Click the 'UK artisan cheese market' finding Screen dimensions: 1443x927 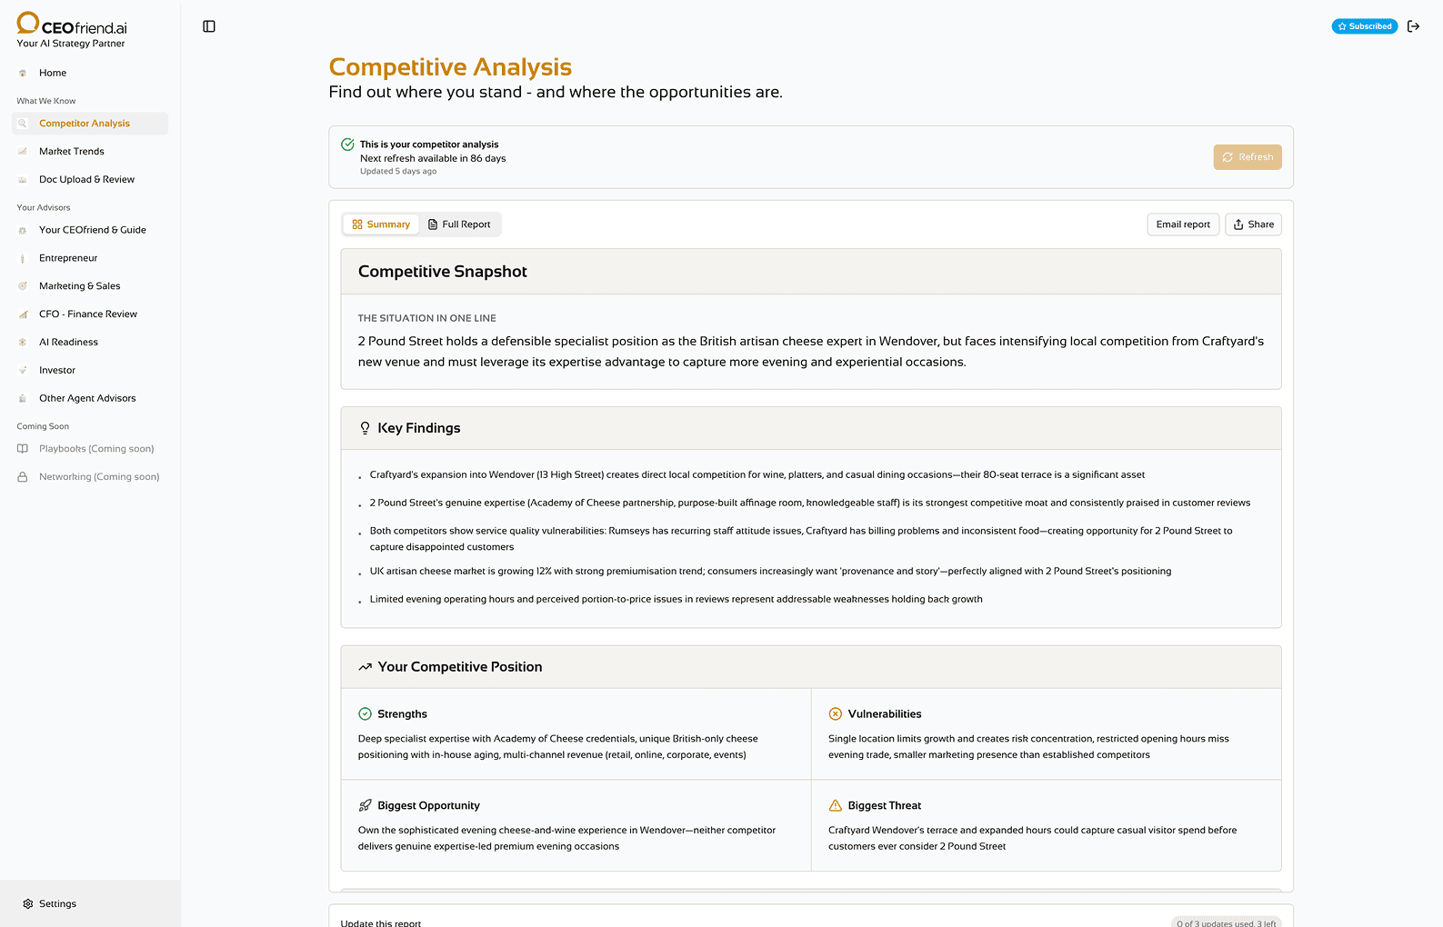pyautogui.click(x=770, y=572)
